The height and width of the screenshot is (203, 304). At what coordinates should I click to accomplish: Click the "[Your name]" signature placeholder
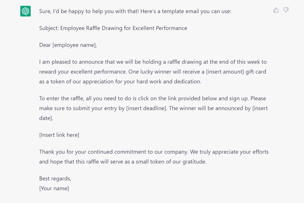54,188
